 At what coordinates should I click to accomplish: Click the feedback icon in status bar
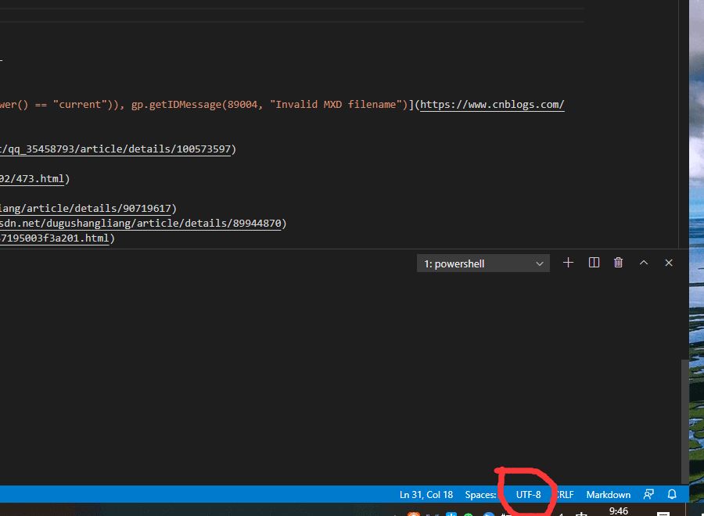coord(648,494)
